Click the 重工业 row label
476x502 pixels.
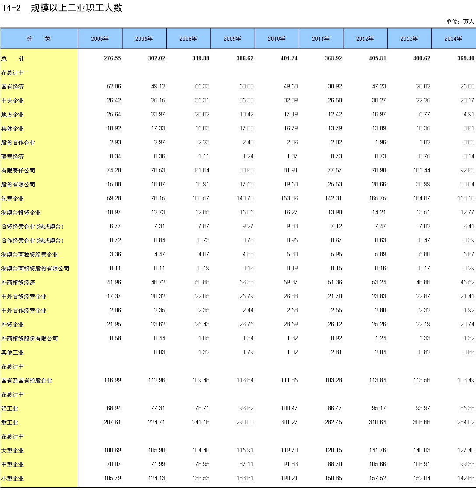coord(10,422)
